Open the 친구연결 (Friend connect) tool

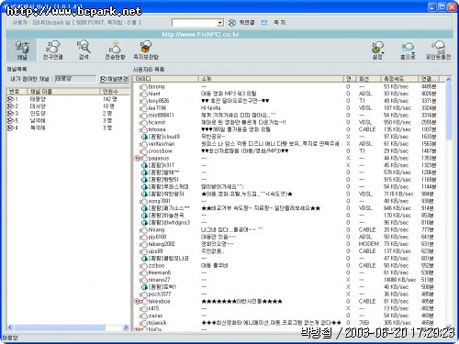(53, 50)
